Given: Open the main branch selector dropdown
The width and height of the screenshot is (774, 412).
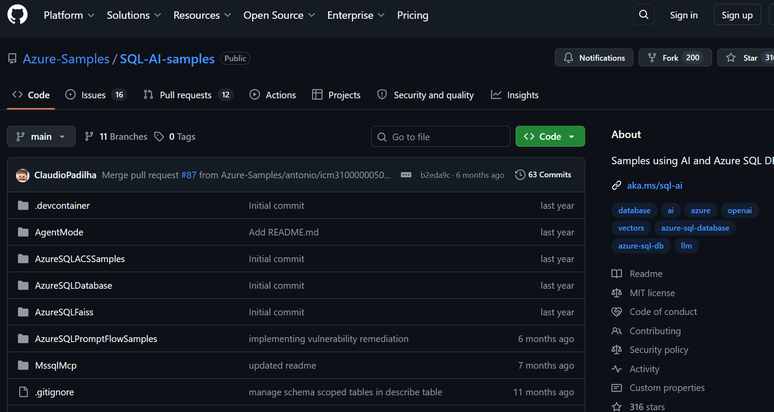Looking at the screenshot, I should pos(41,136).
